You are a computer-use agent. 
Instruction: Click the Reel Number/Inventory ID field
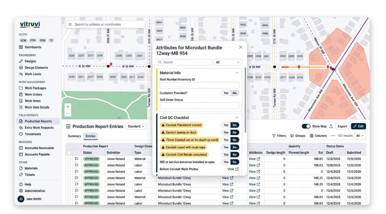[x=199, y=85]
